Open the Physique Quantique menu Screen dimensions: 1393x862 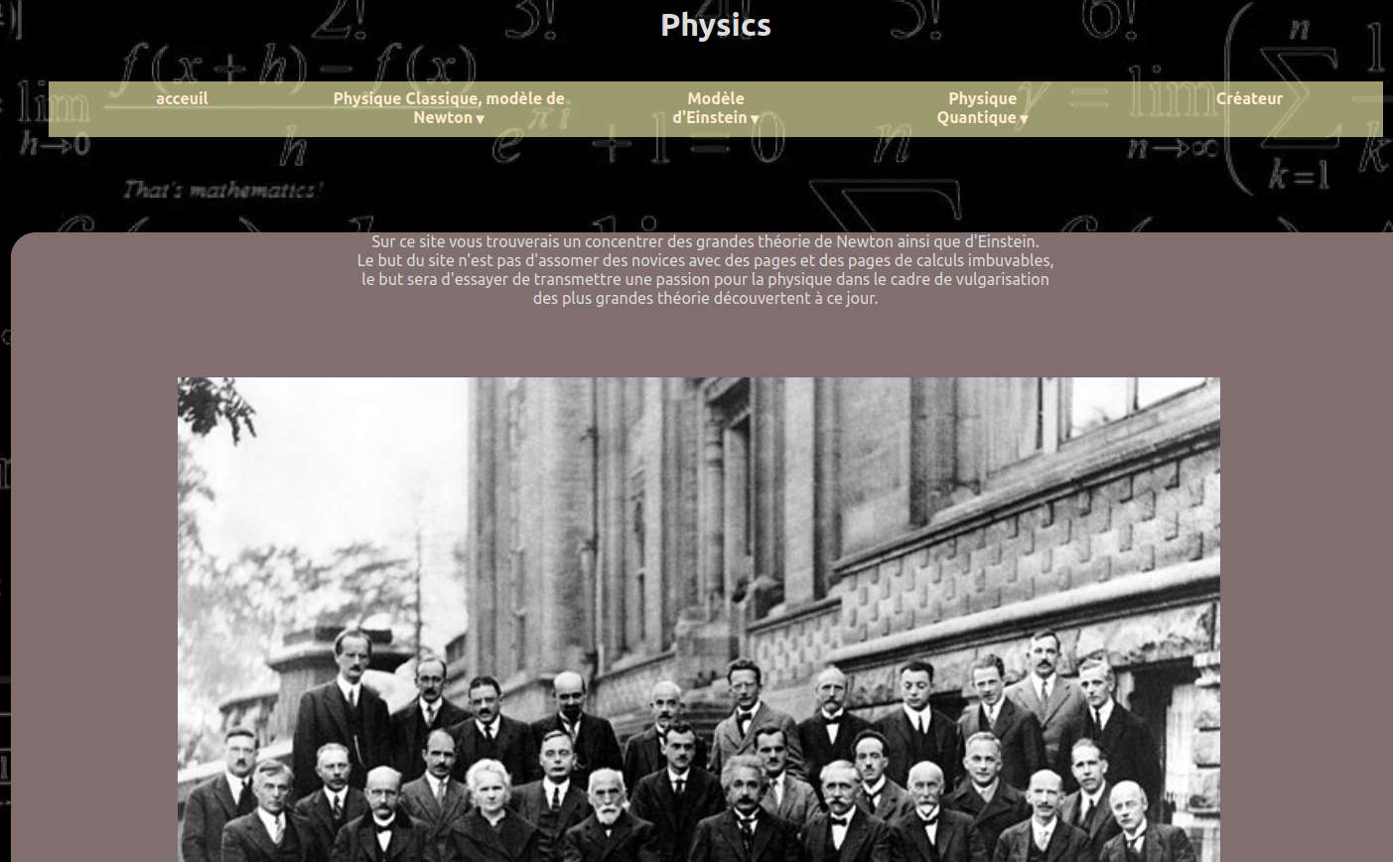coord(982,107)
